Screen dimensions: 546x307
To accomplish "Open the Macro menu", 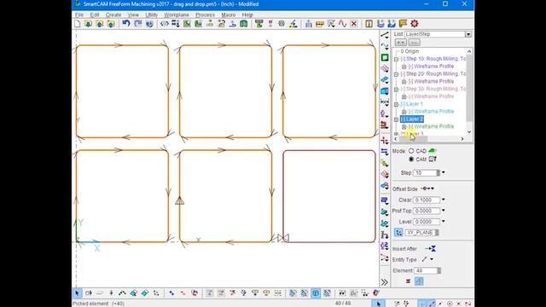I will [229, 15].
